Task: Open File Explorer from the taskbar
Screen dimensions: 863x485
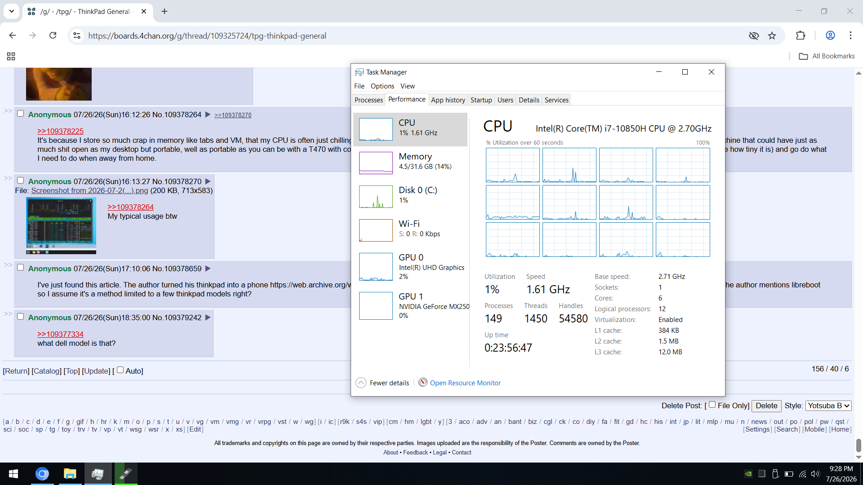Action: (70, 474)
